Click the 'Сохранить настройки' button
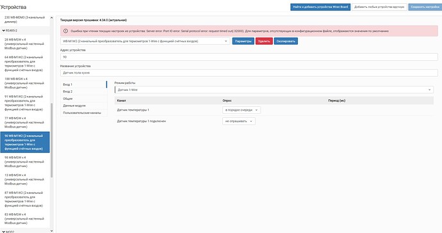The image size is (442, 233). tap(425, 7)
